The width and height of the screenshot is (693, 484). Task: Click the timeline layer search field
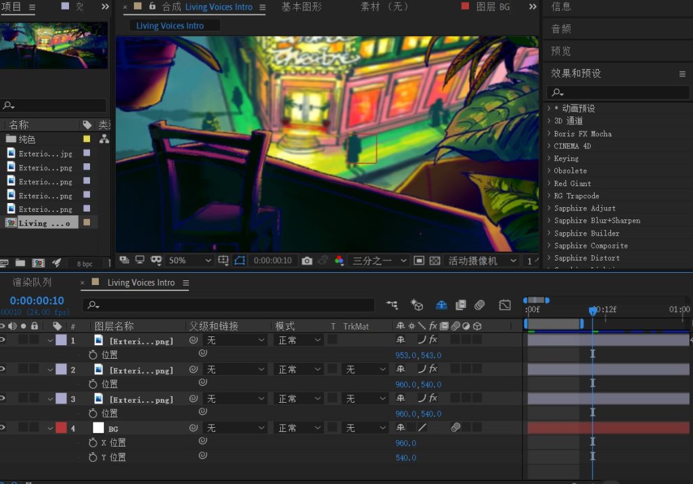pyautogui.click(x=229, y=305)
